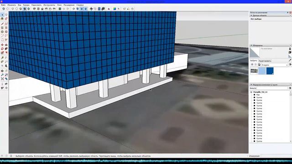Toggle display of section cuts
Image resolution: width=292 pixels, height=164 pixels.
click(82, 9)
